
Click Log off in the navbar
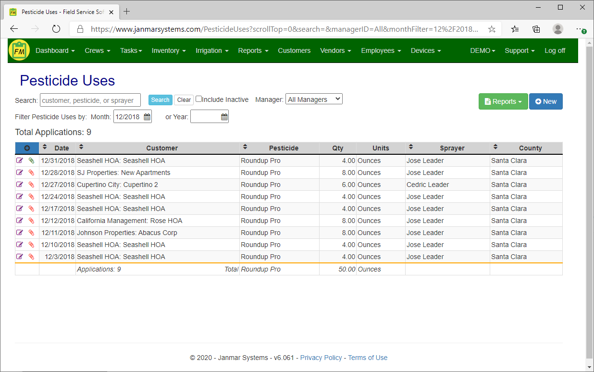tap(555, 50)
